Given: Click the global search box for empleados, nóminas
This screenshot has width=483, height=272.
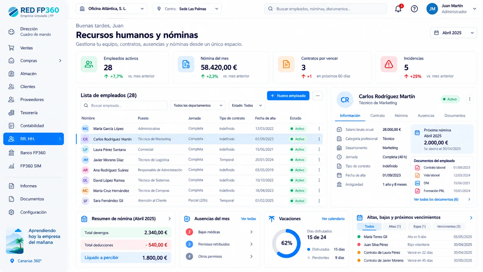Looking at the screenshot, I should pyautogui.click(x=325, y=9).
